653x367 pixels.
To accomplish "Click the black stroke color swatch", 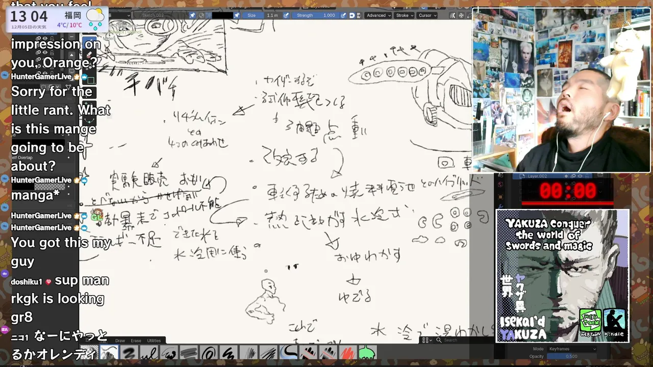I will coord(222,15).
